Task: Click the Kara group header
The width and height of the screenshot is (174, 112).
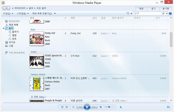Action: [x=33, y=30]
